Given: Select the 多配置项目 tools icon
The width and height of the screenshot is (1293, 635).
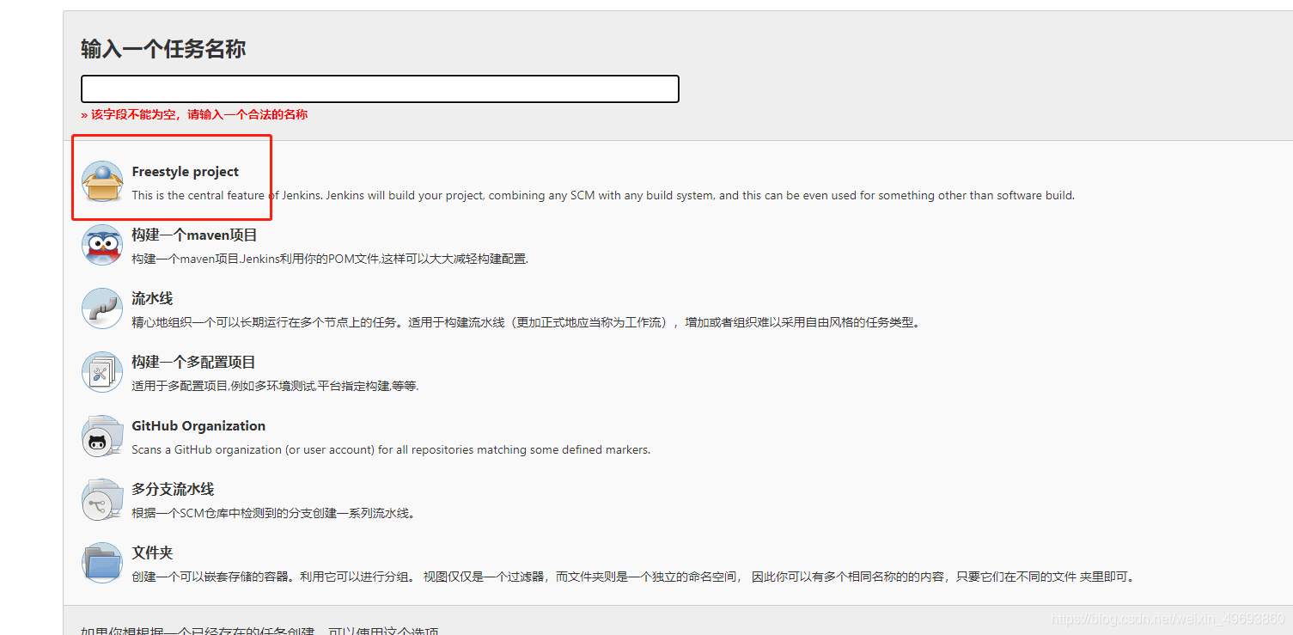Looking at the screenshot, I should [102, 372].
